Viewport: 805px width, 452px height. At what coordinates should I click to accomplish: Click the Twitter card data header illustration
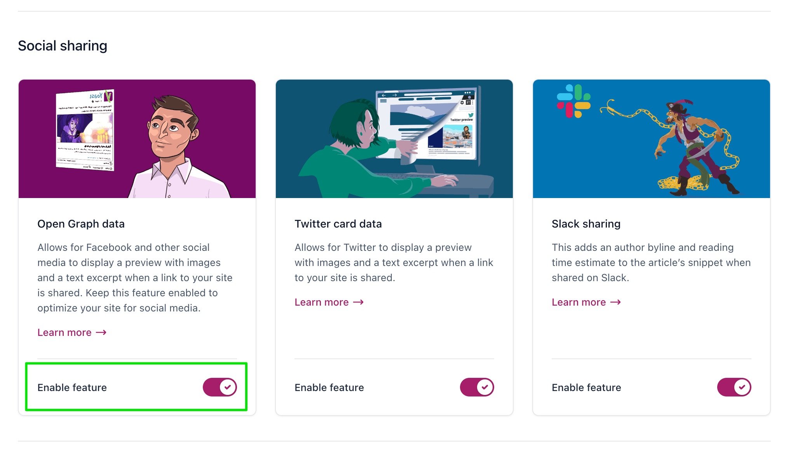click(394, 138)
